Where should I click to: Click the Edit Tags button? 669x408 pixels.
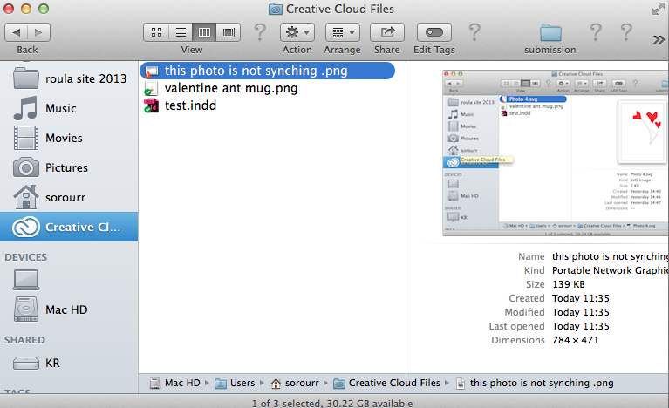[x=433, y=32]
